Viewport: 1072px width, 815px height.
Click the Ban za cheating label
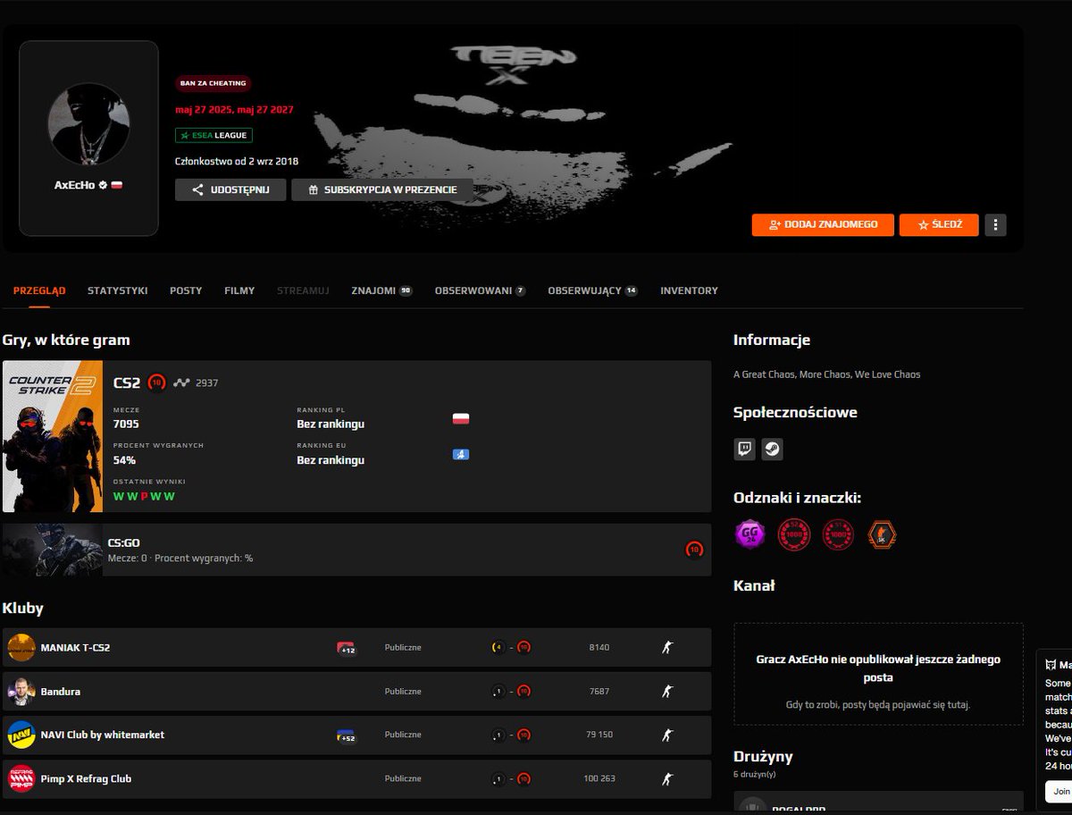pos(213,83)
